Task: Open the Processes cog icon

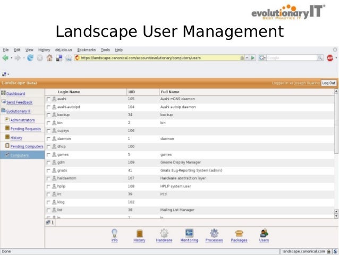Action: (x=214, y=233)
